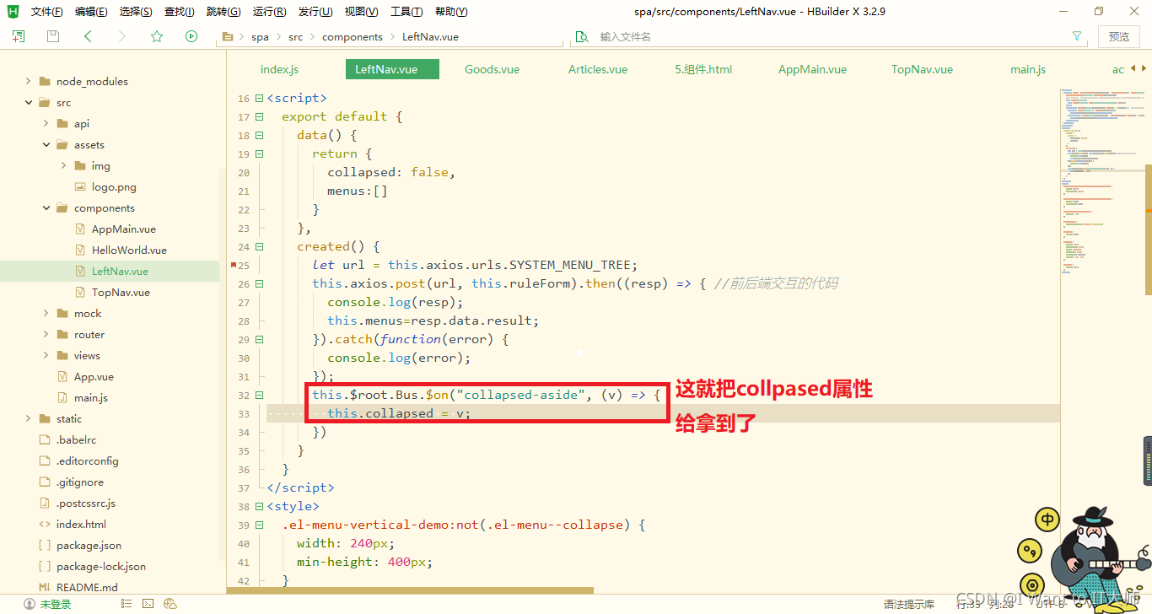
Task: Click the package.json file icon
Action: tap(45, 546)
